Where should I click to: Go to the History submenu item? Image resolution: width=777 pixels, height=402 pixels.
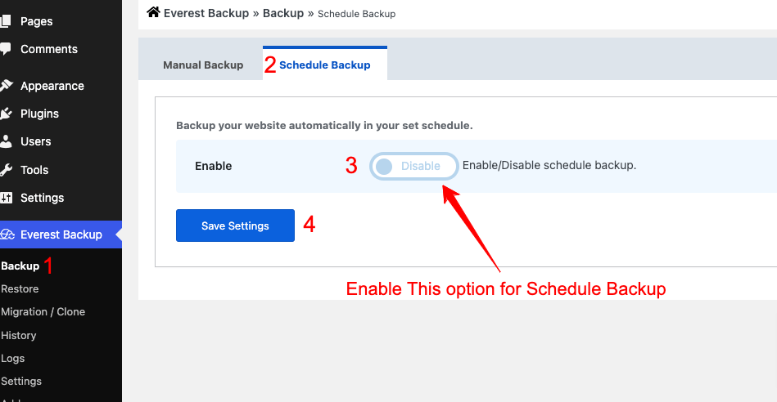[19, 335]
